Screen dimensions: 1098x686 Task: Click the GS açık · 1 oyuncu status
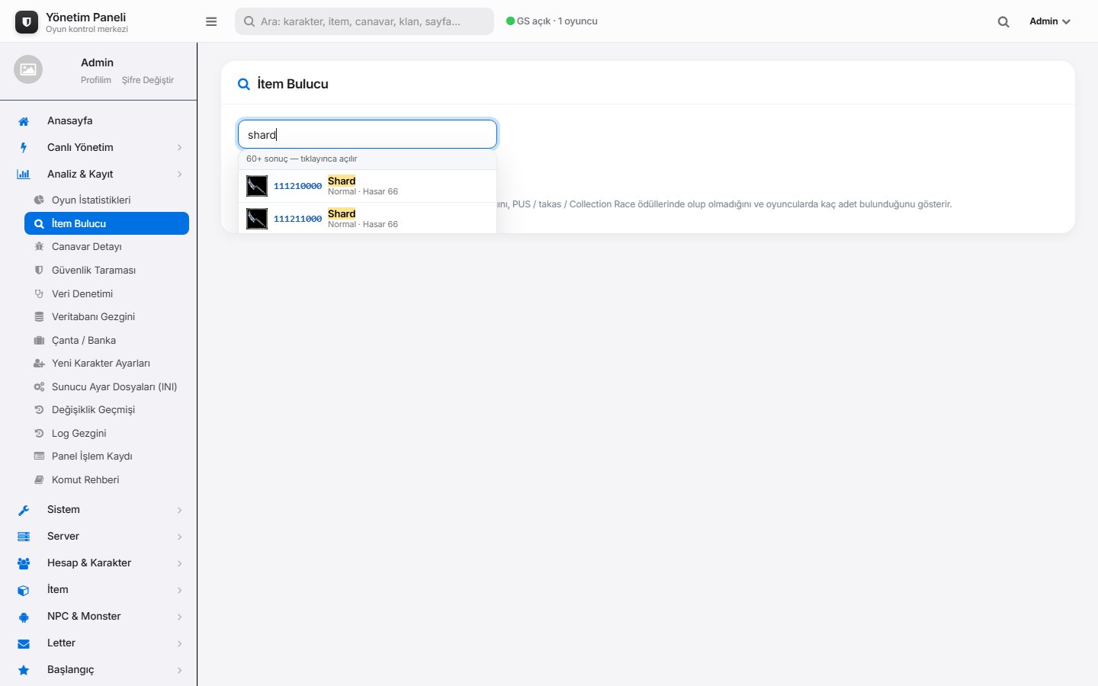[552, 21]
